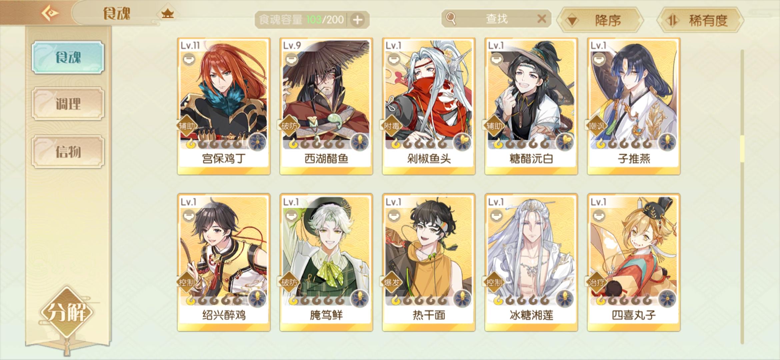Click the 破防 badge on 西湖醋鱼
The image size is (780, 360).
tap(289, 126)
